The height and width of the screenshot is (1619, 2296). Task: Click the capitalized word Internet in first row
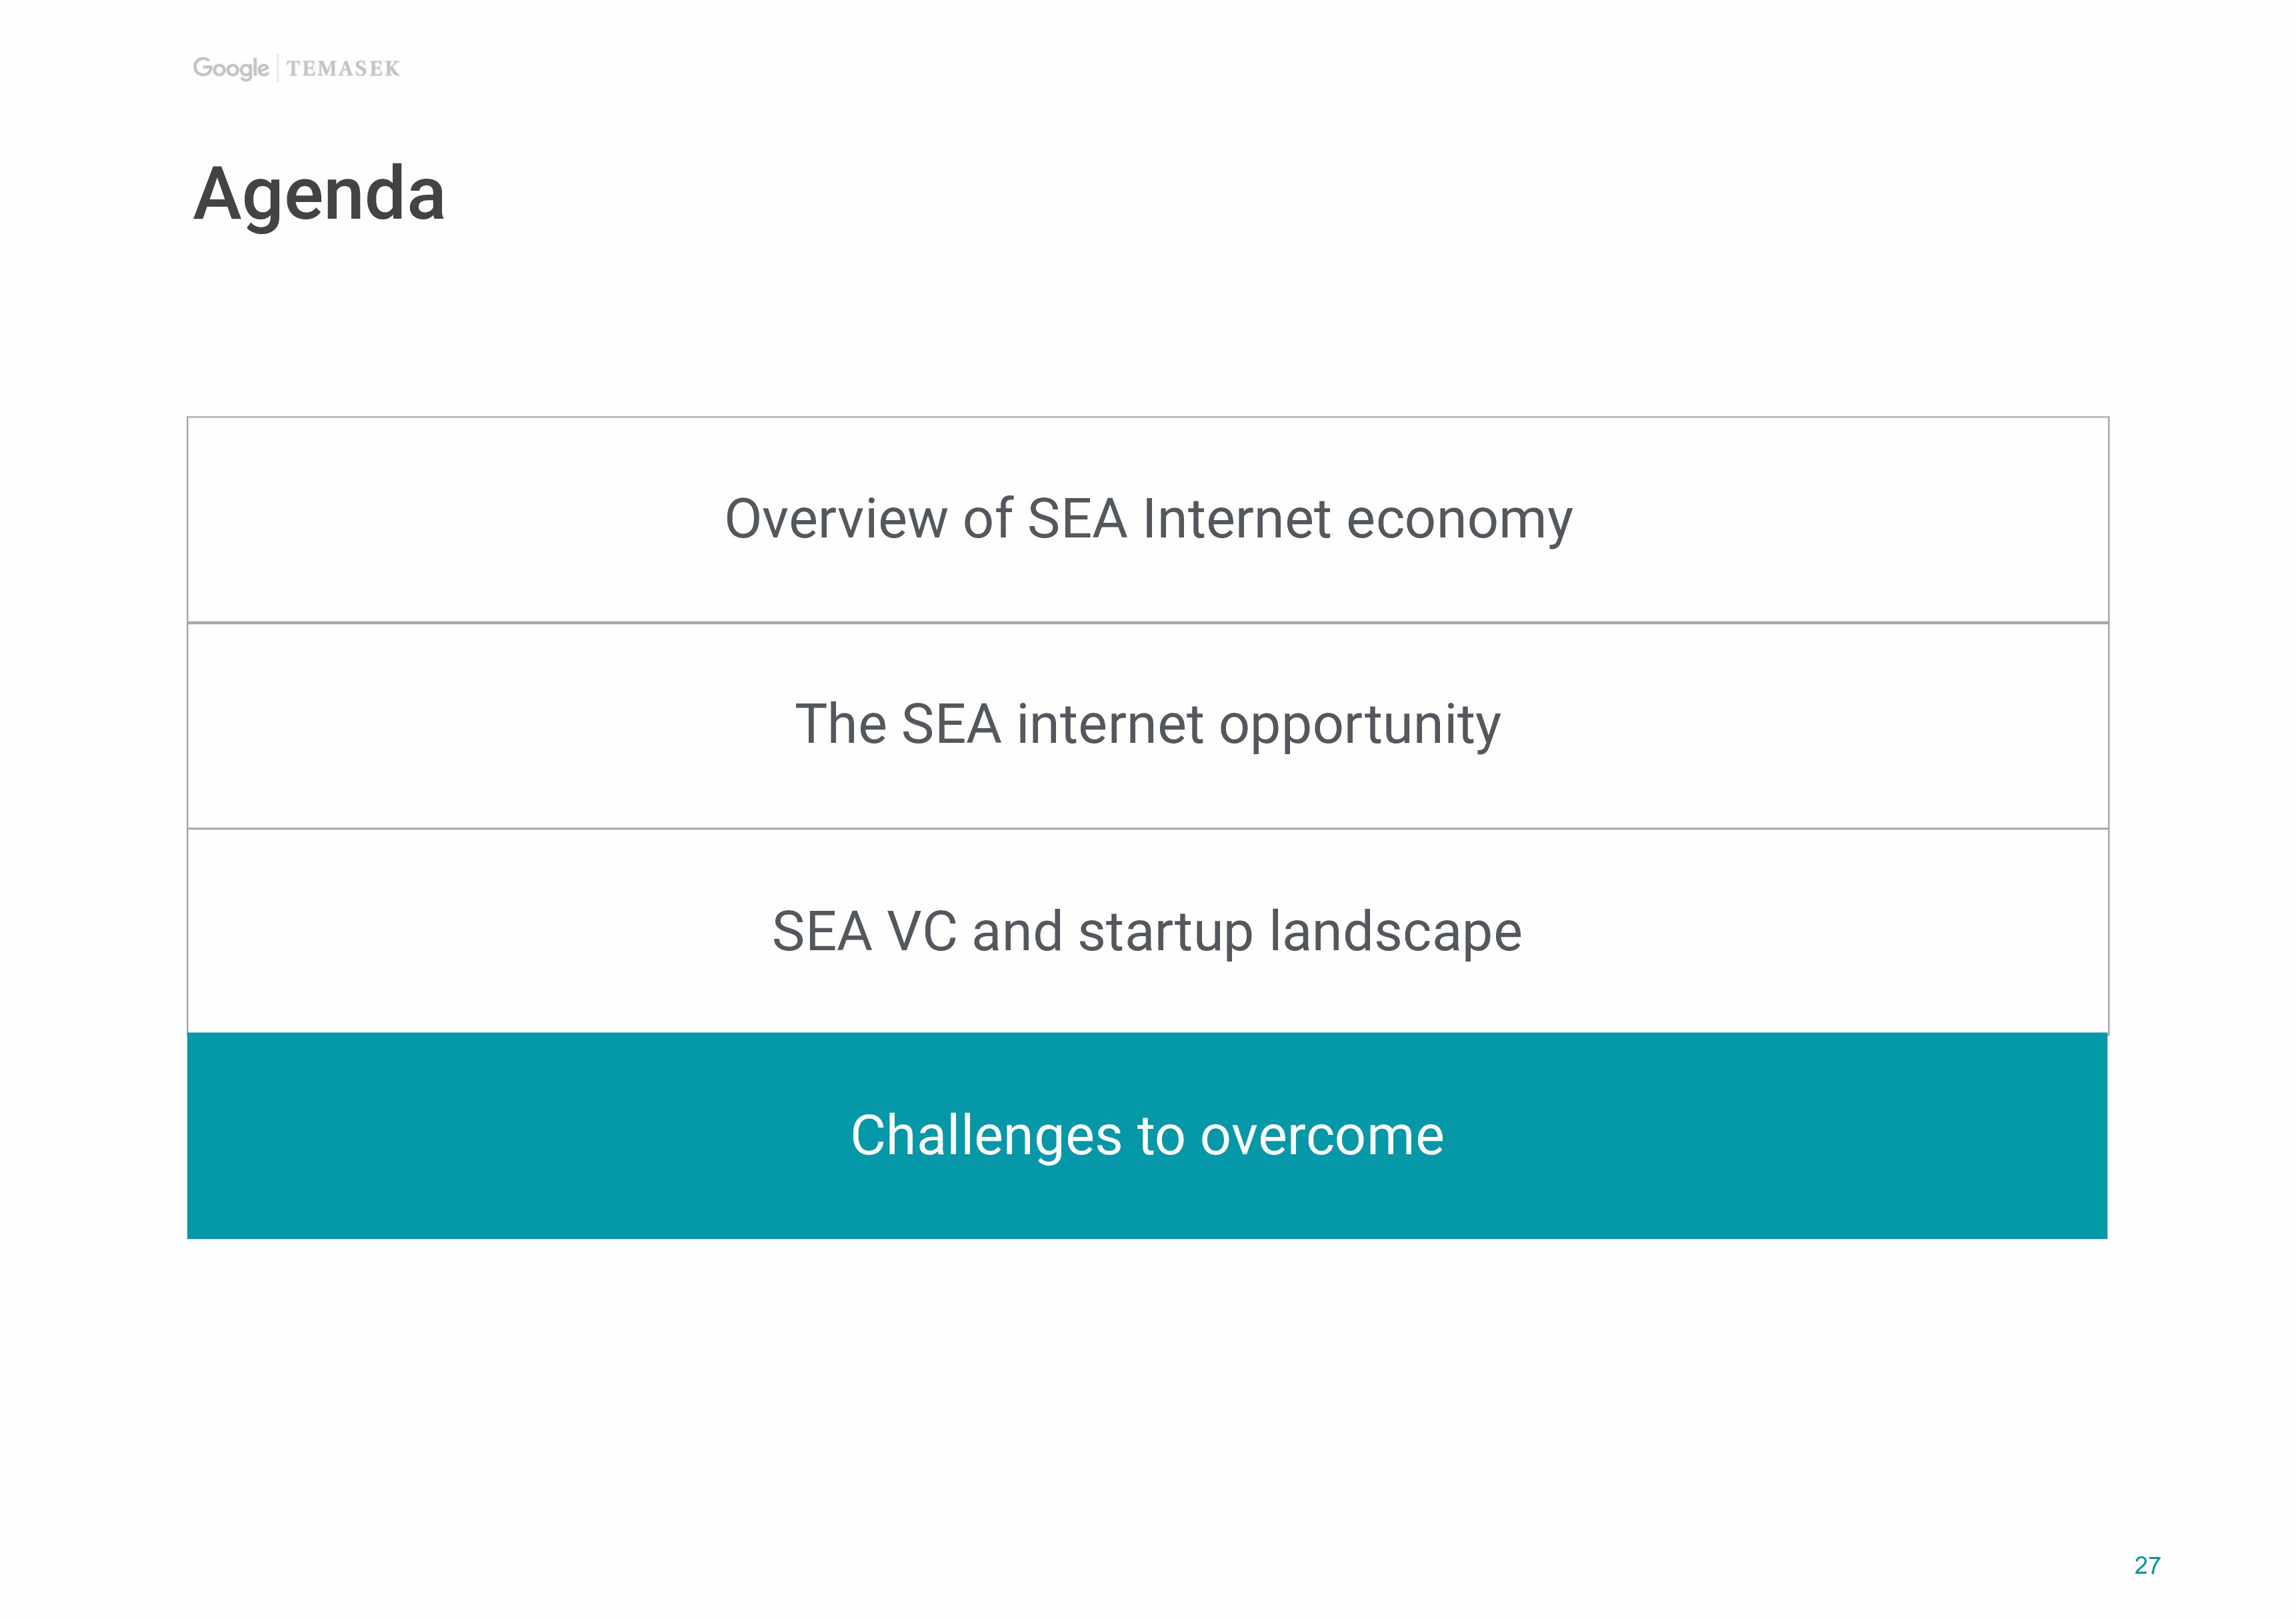click(1236, 519)
